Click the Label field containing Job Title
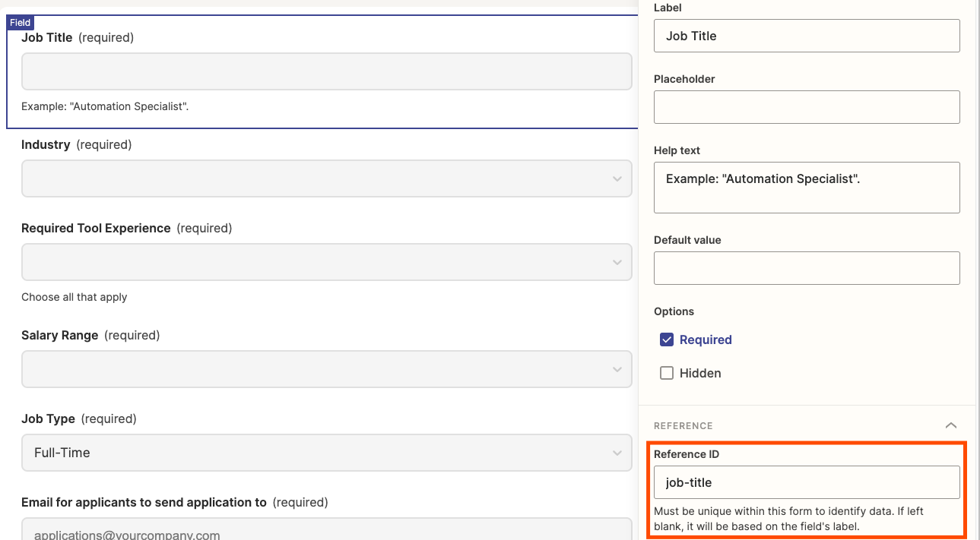 pos(807,36)
